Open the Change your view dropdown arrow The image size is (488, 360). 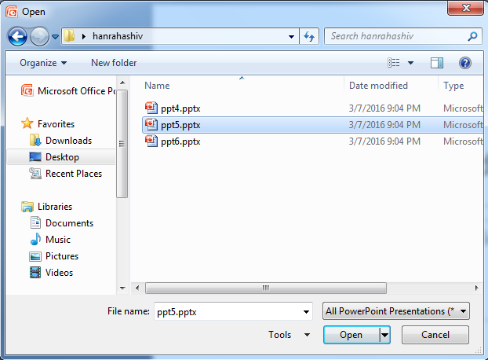[x=410, y=63]
